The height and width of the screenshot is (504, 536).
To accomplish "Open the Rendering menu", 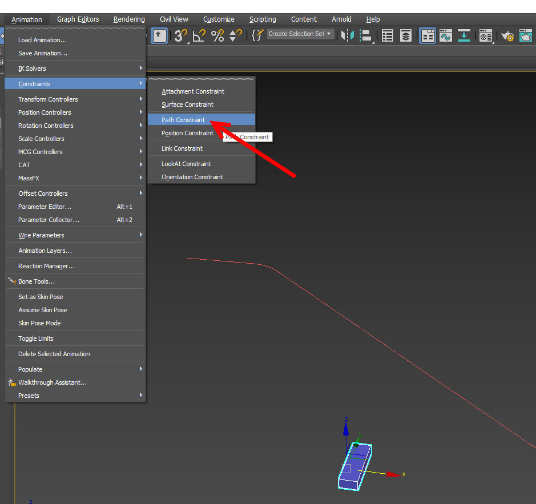I will click(129, 19).
